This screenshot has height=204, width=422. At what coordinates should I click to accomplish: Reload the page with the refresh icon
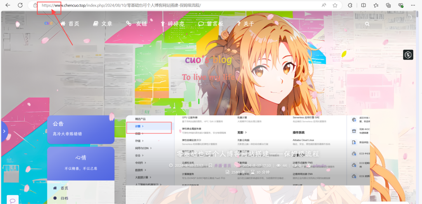(x=20, y=5)
